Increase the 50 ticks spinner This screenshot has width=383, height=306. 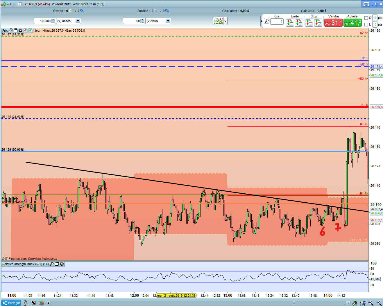point(142,20)
